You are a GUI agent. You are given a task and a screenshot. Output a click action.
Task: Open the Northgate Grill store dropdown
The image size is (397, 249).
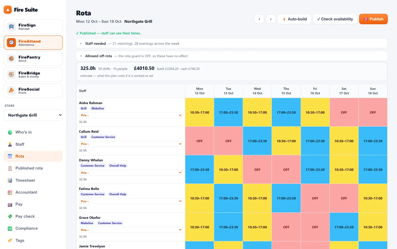click(x=33, y=115)
